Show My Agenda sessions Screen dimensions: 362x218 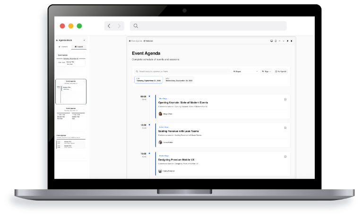pos(281,71)
